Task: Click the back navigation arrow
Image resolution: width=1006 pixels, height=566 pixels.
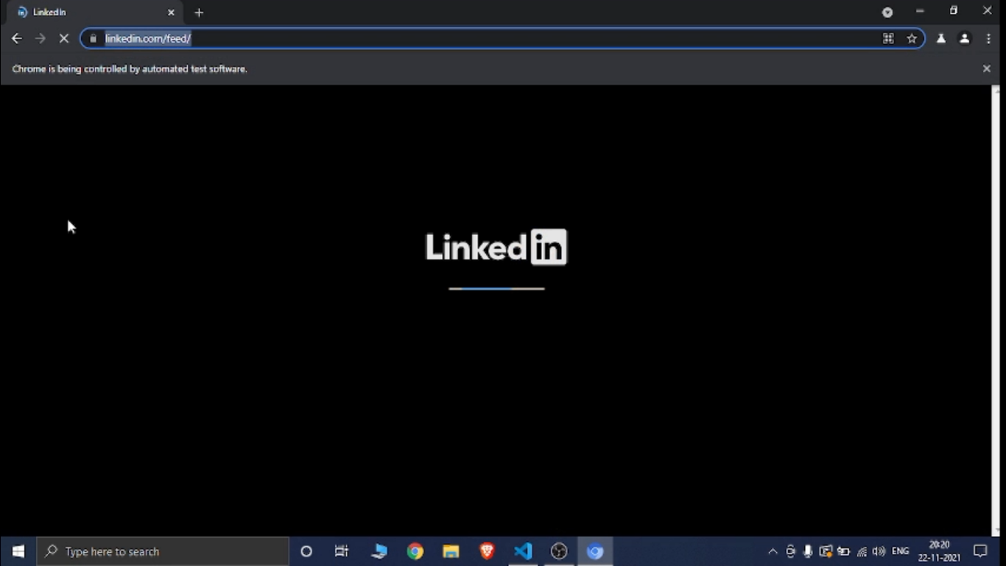Action: tap(17, 38)
